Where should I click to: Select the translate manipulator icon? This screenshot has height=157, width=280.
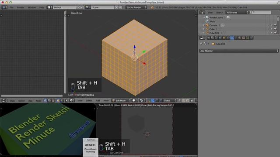pyautogui.click(x=153, y=101)
